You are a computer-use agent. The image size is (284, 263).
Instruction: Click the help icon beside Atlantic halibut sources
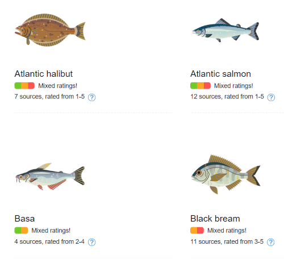tap(92, 97)
